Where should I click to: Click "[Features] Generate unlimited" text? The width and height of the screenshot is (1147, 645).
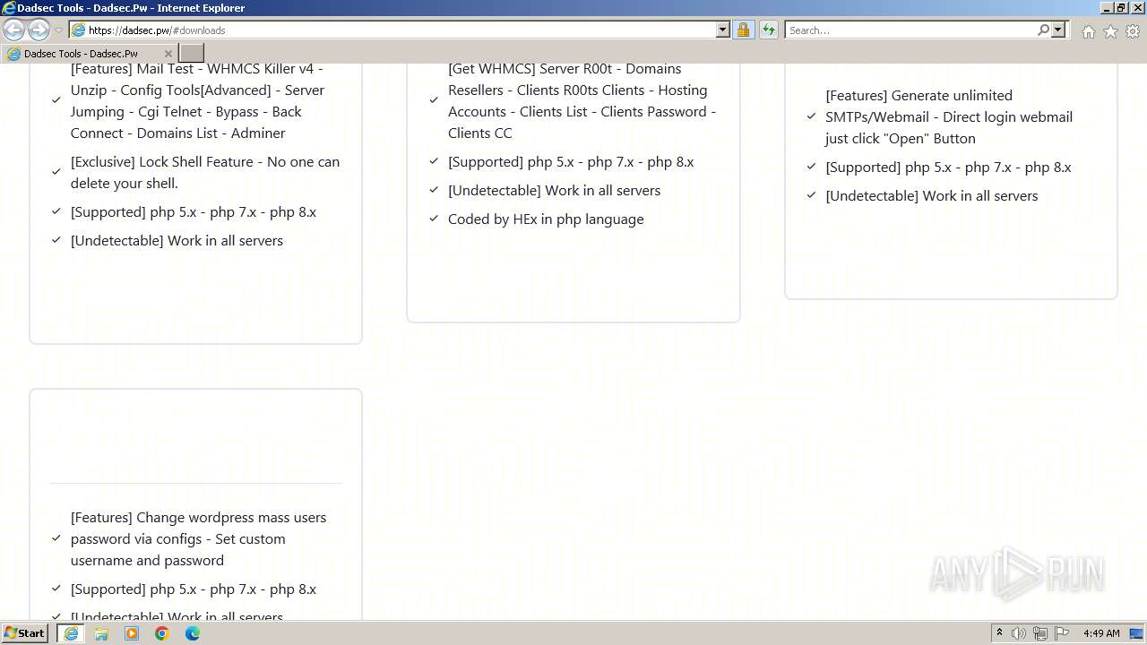click(x=918, y=96)
